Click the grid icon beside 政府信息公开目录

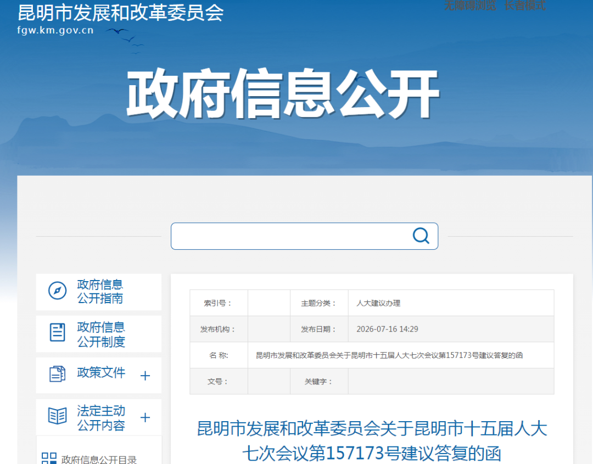click(49, 459)
